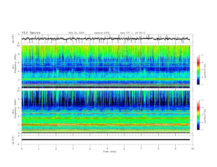This screenshot has width=217, height=167.
Task: Click the 'ch.1(V)' axis label
Action: tap(13, 39)
